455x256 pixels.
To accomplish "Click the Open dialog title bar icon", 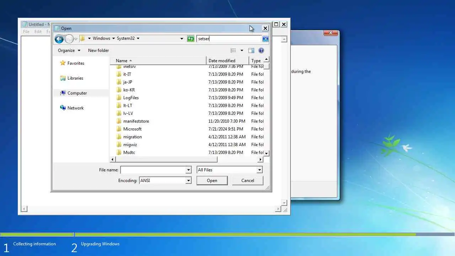I will coord(57,28).
